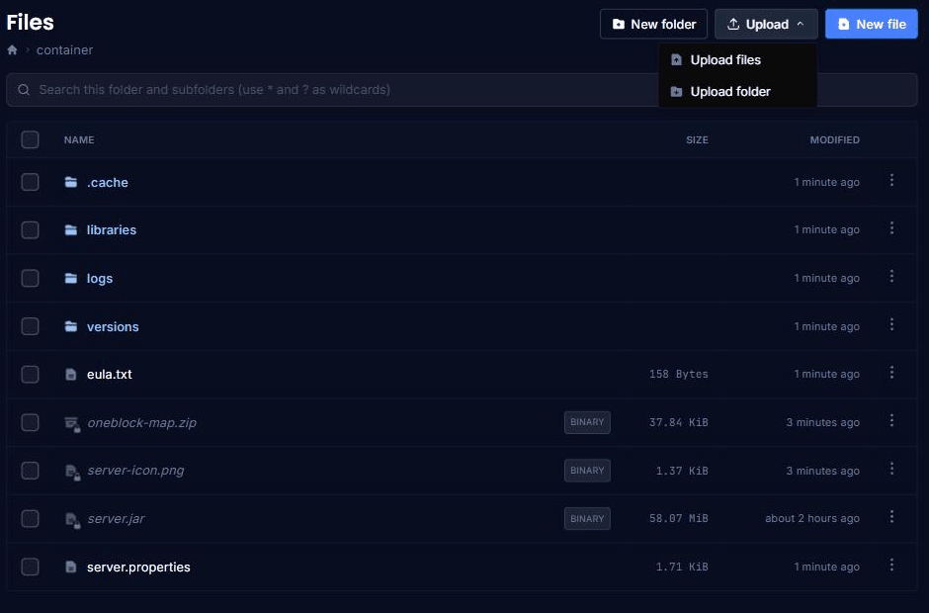
Task: Click the 1.71 KiB size value
Action: coord(681,568)
